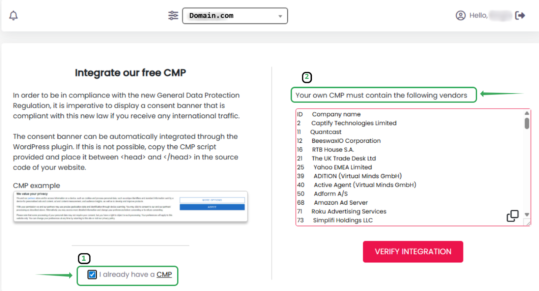Copy the vendor list to clipboard

512,216
